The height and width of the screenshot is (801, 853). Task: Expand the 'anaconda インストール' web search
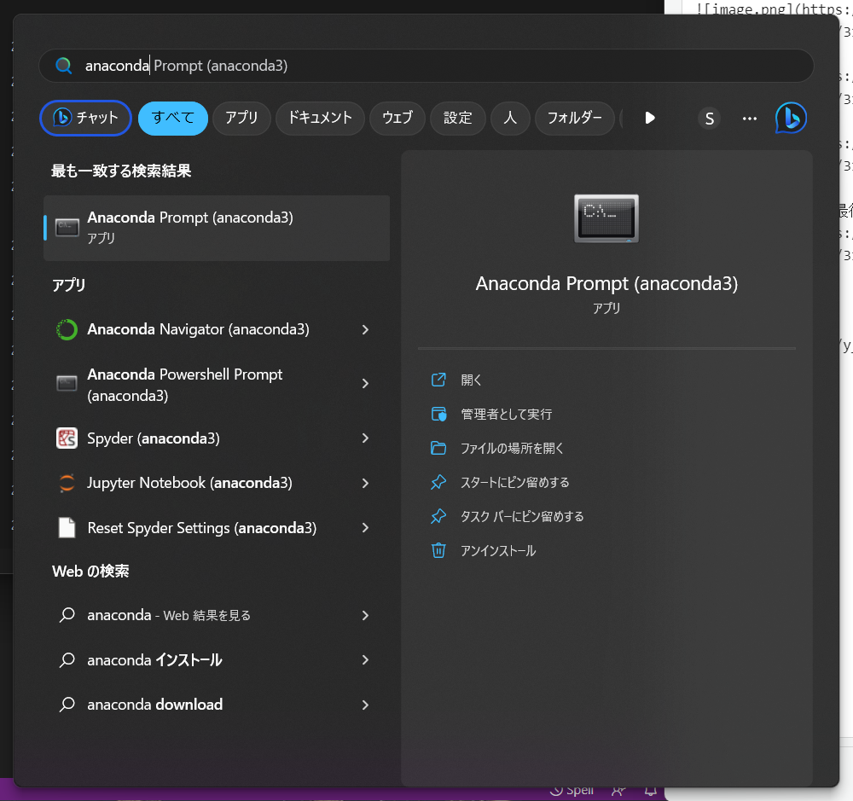pos(365,659)
